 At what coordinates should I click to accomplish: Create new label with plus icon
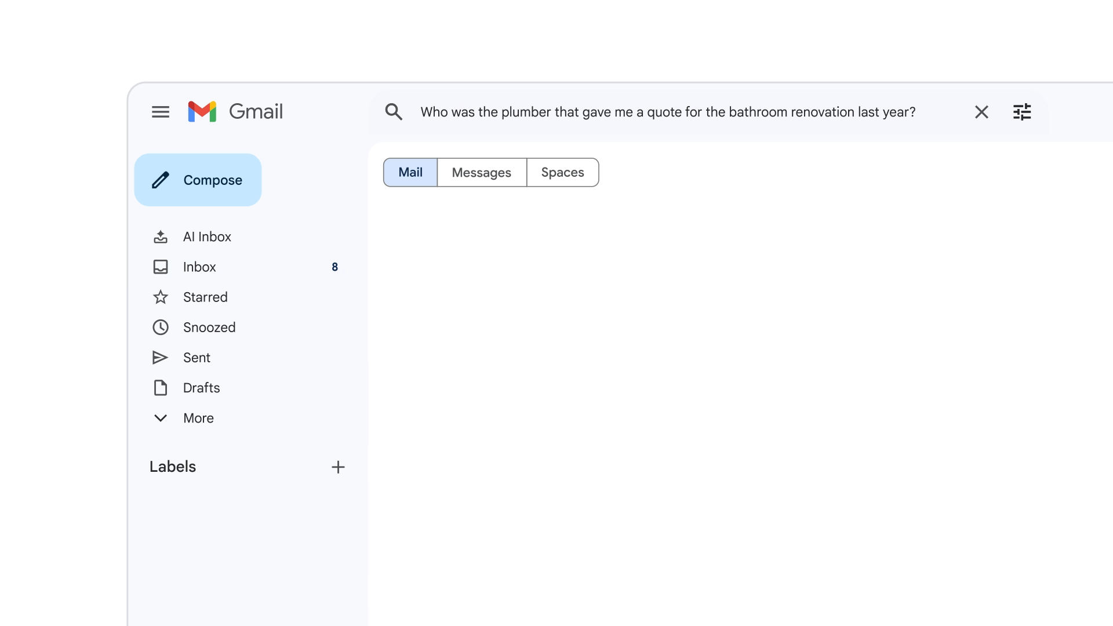338,467
